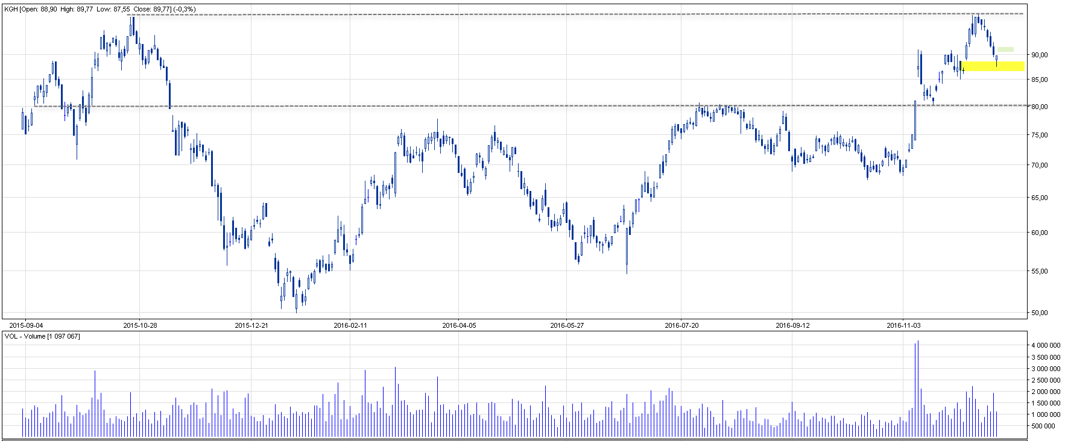Click the 50,00 price axis label

pos(1039,313)
